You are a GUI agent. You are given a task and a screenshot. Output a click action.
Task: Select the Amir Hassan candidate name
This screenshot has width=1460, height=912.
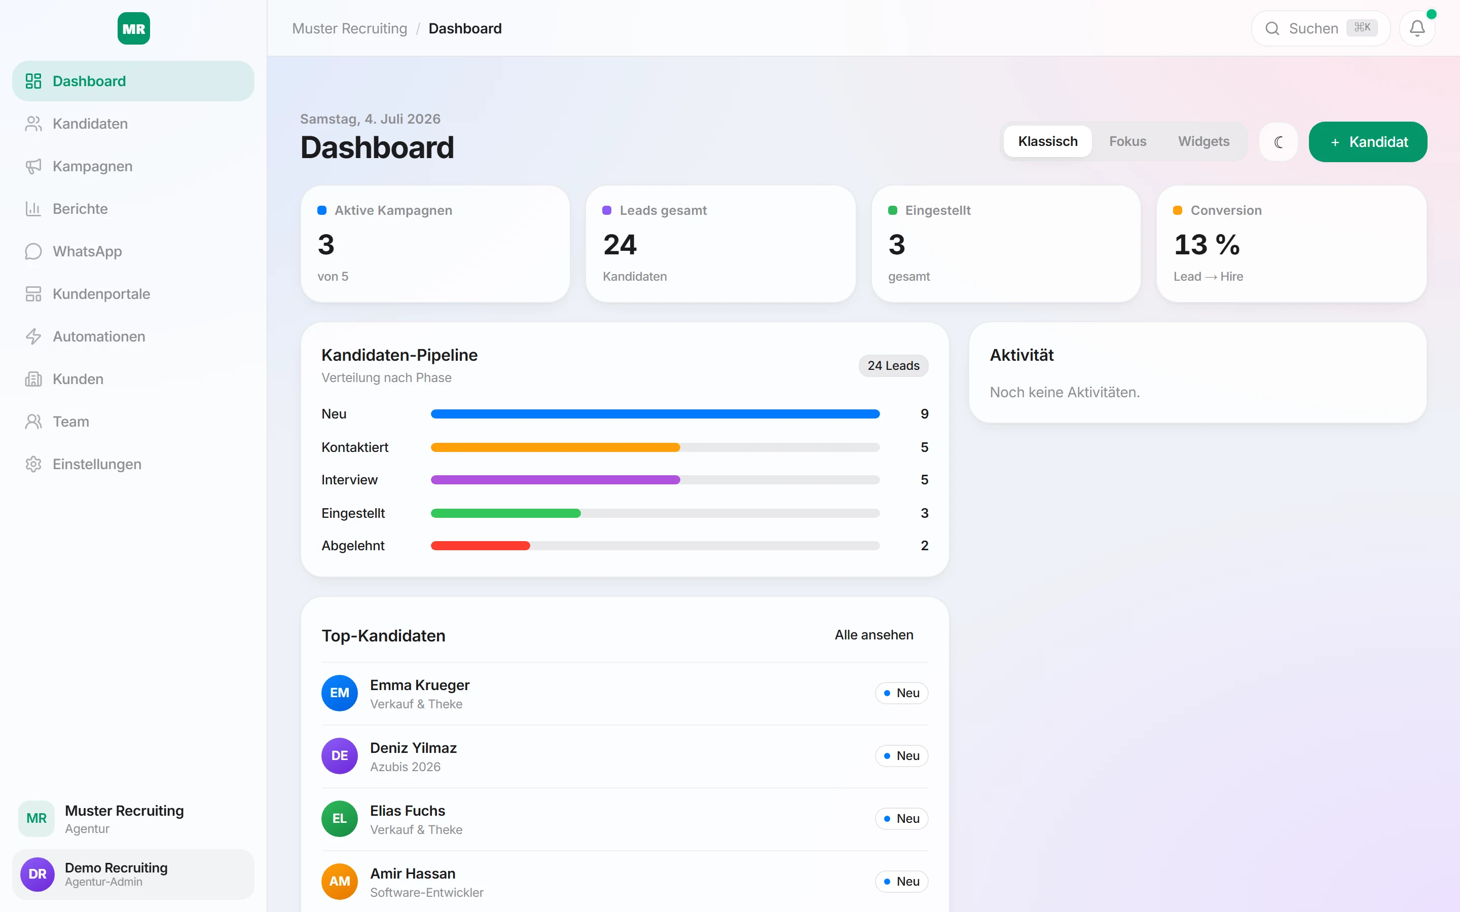tap(413, 873)
